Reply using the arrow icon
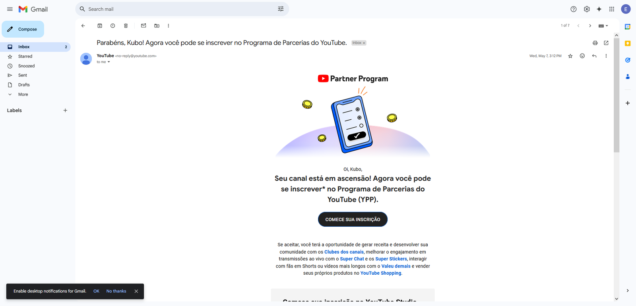The image size is (636, 306). tap(594, 56)
